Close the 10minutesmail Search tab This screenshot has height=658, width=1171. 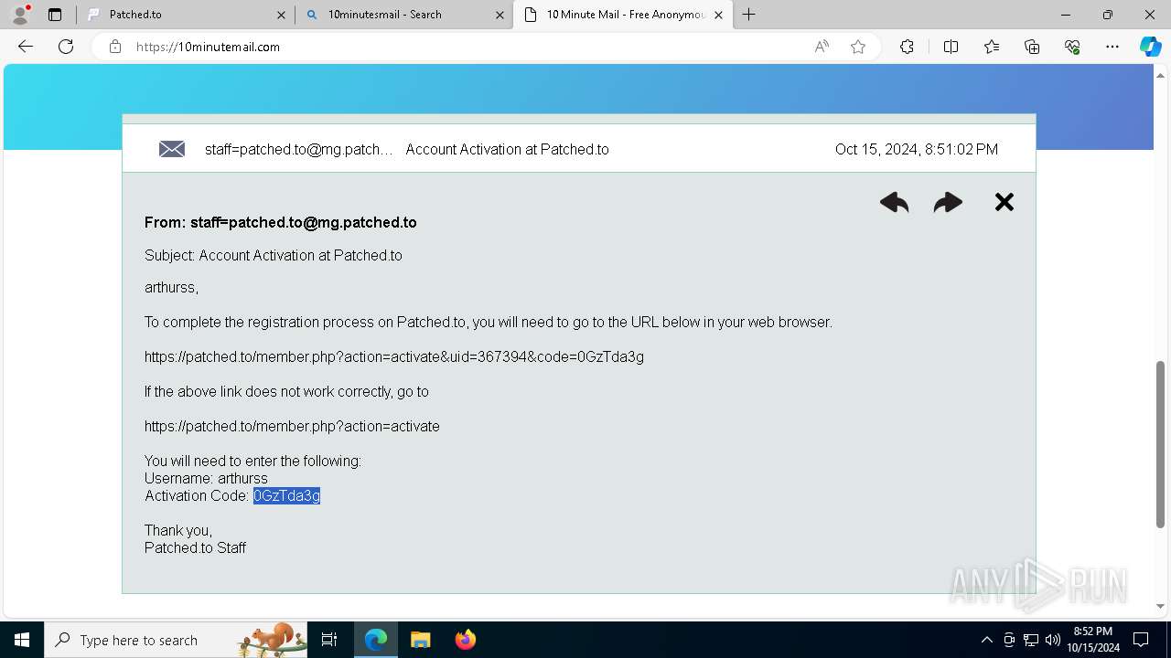(500, 15)
